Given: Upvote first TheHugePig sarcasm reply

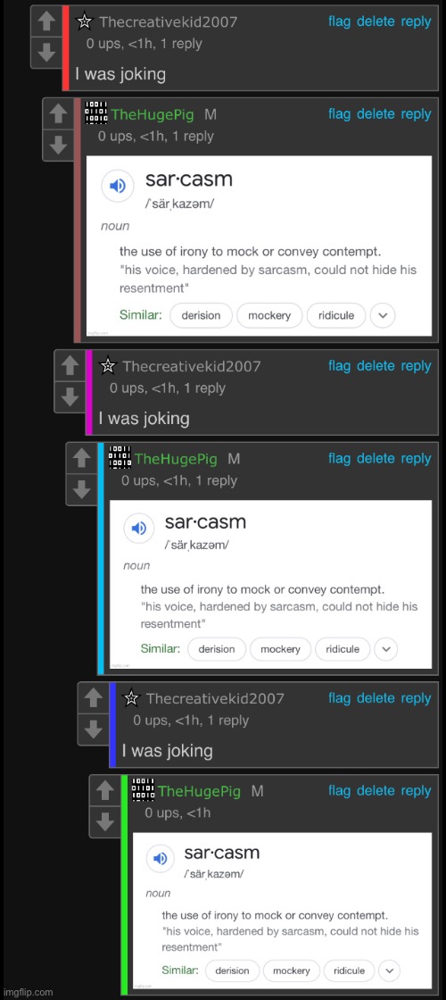Looking at the screenshot, I should [58, 115].
